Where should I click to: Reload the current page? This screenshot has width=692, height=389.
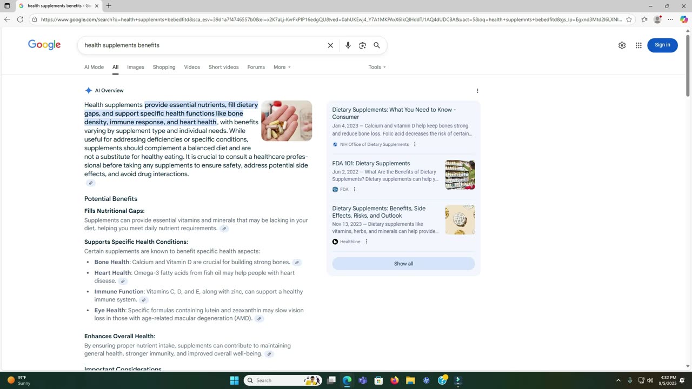pyautogui.click(x=20, y=19)
